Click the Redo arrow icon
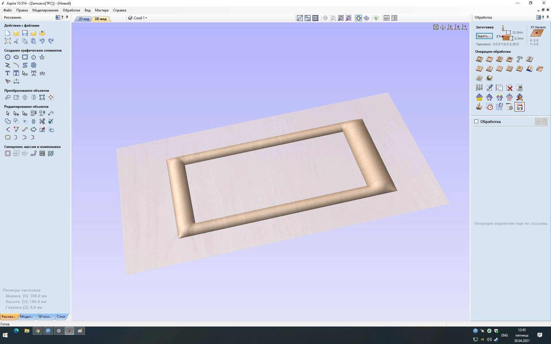Image resolution: width=551 pixels, height=344 pixels. click(x=51, y=41)
